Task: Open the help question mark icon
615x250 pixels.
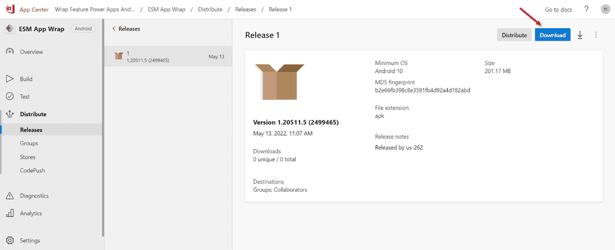Action: [x=586, y=10]
